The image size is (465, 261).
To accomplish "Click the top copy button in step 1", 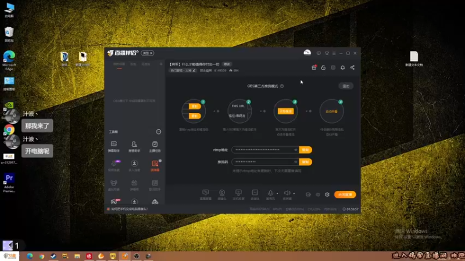I will [x=195, y=106].
